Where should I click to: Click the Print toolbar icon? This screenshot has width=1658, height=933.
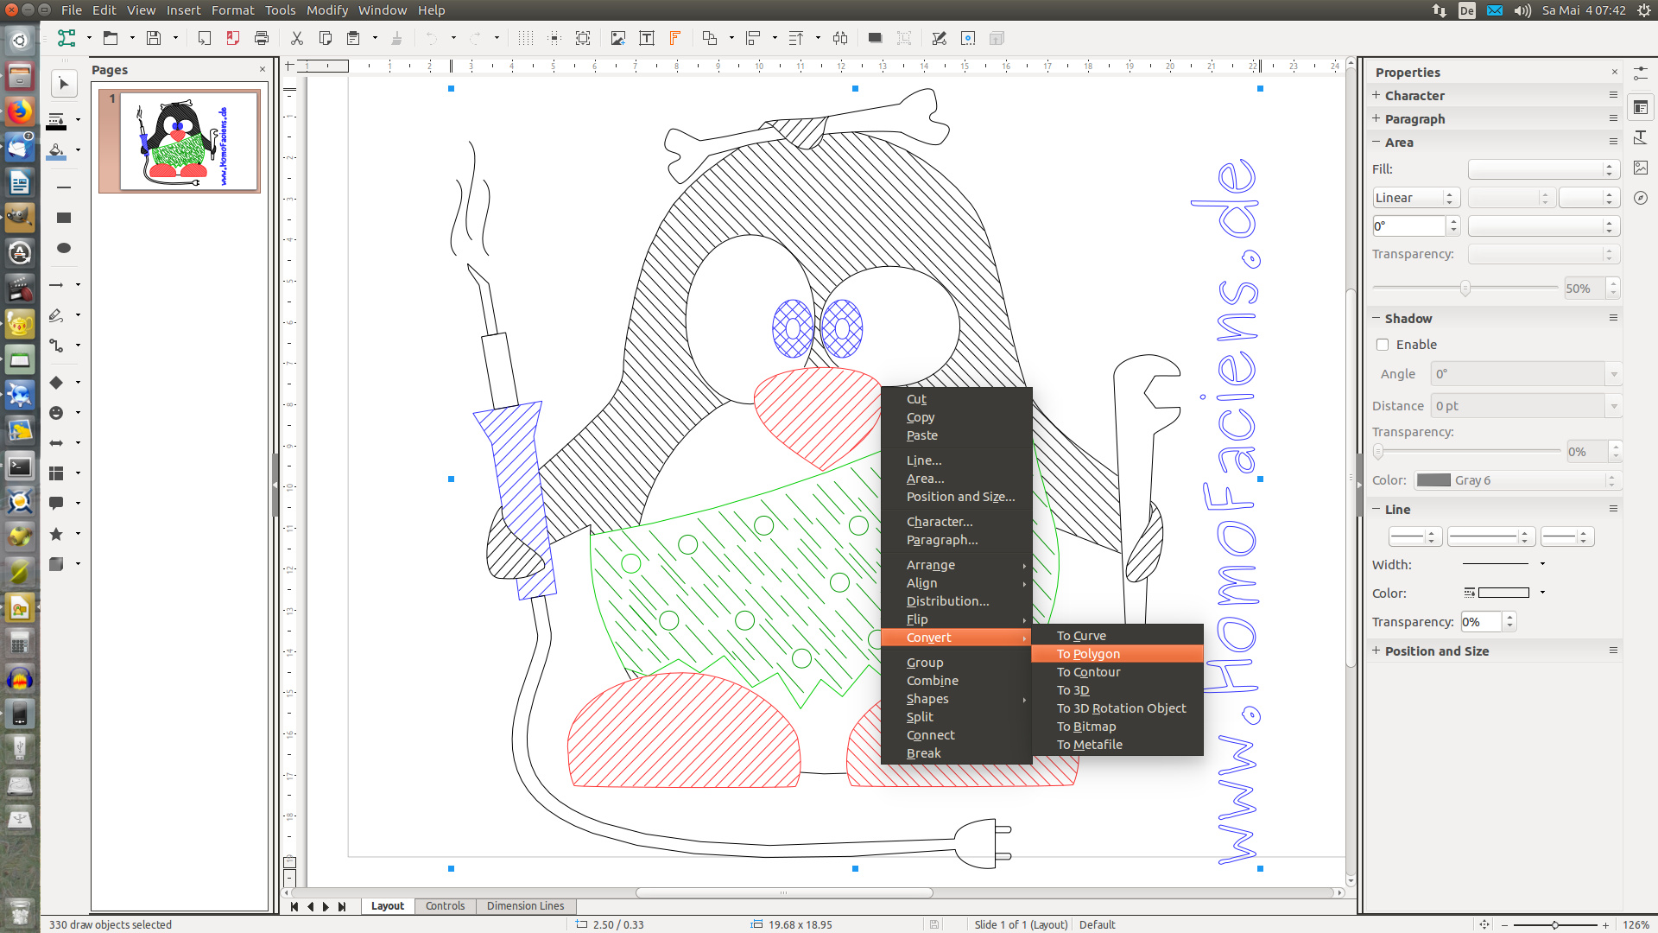[262, 38]
